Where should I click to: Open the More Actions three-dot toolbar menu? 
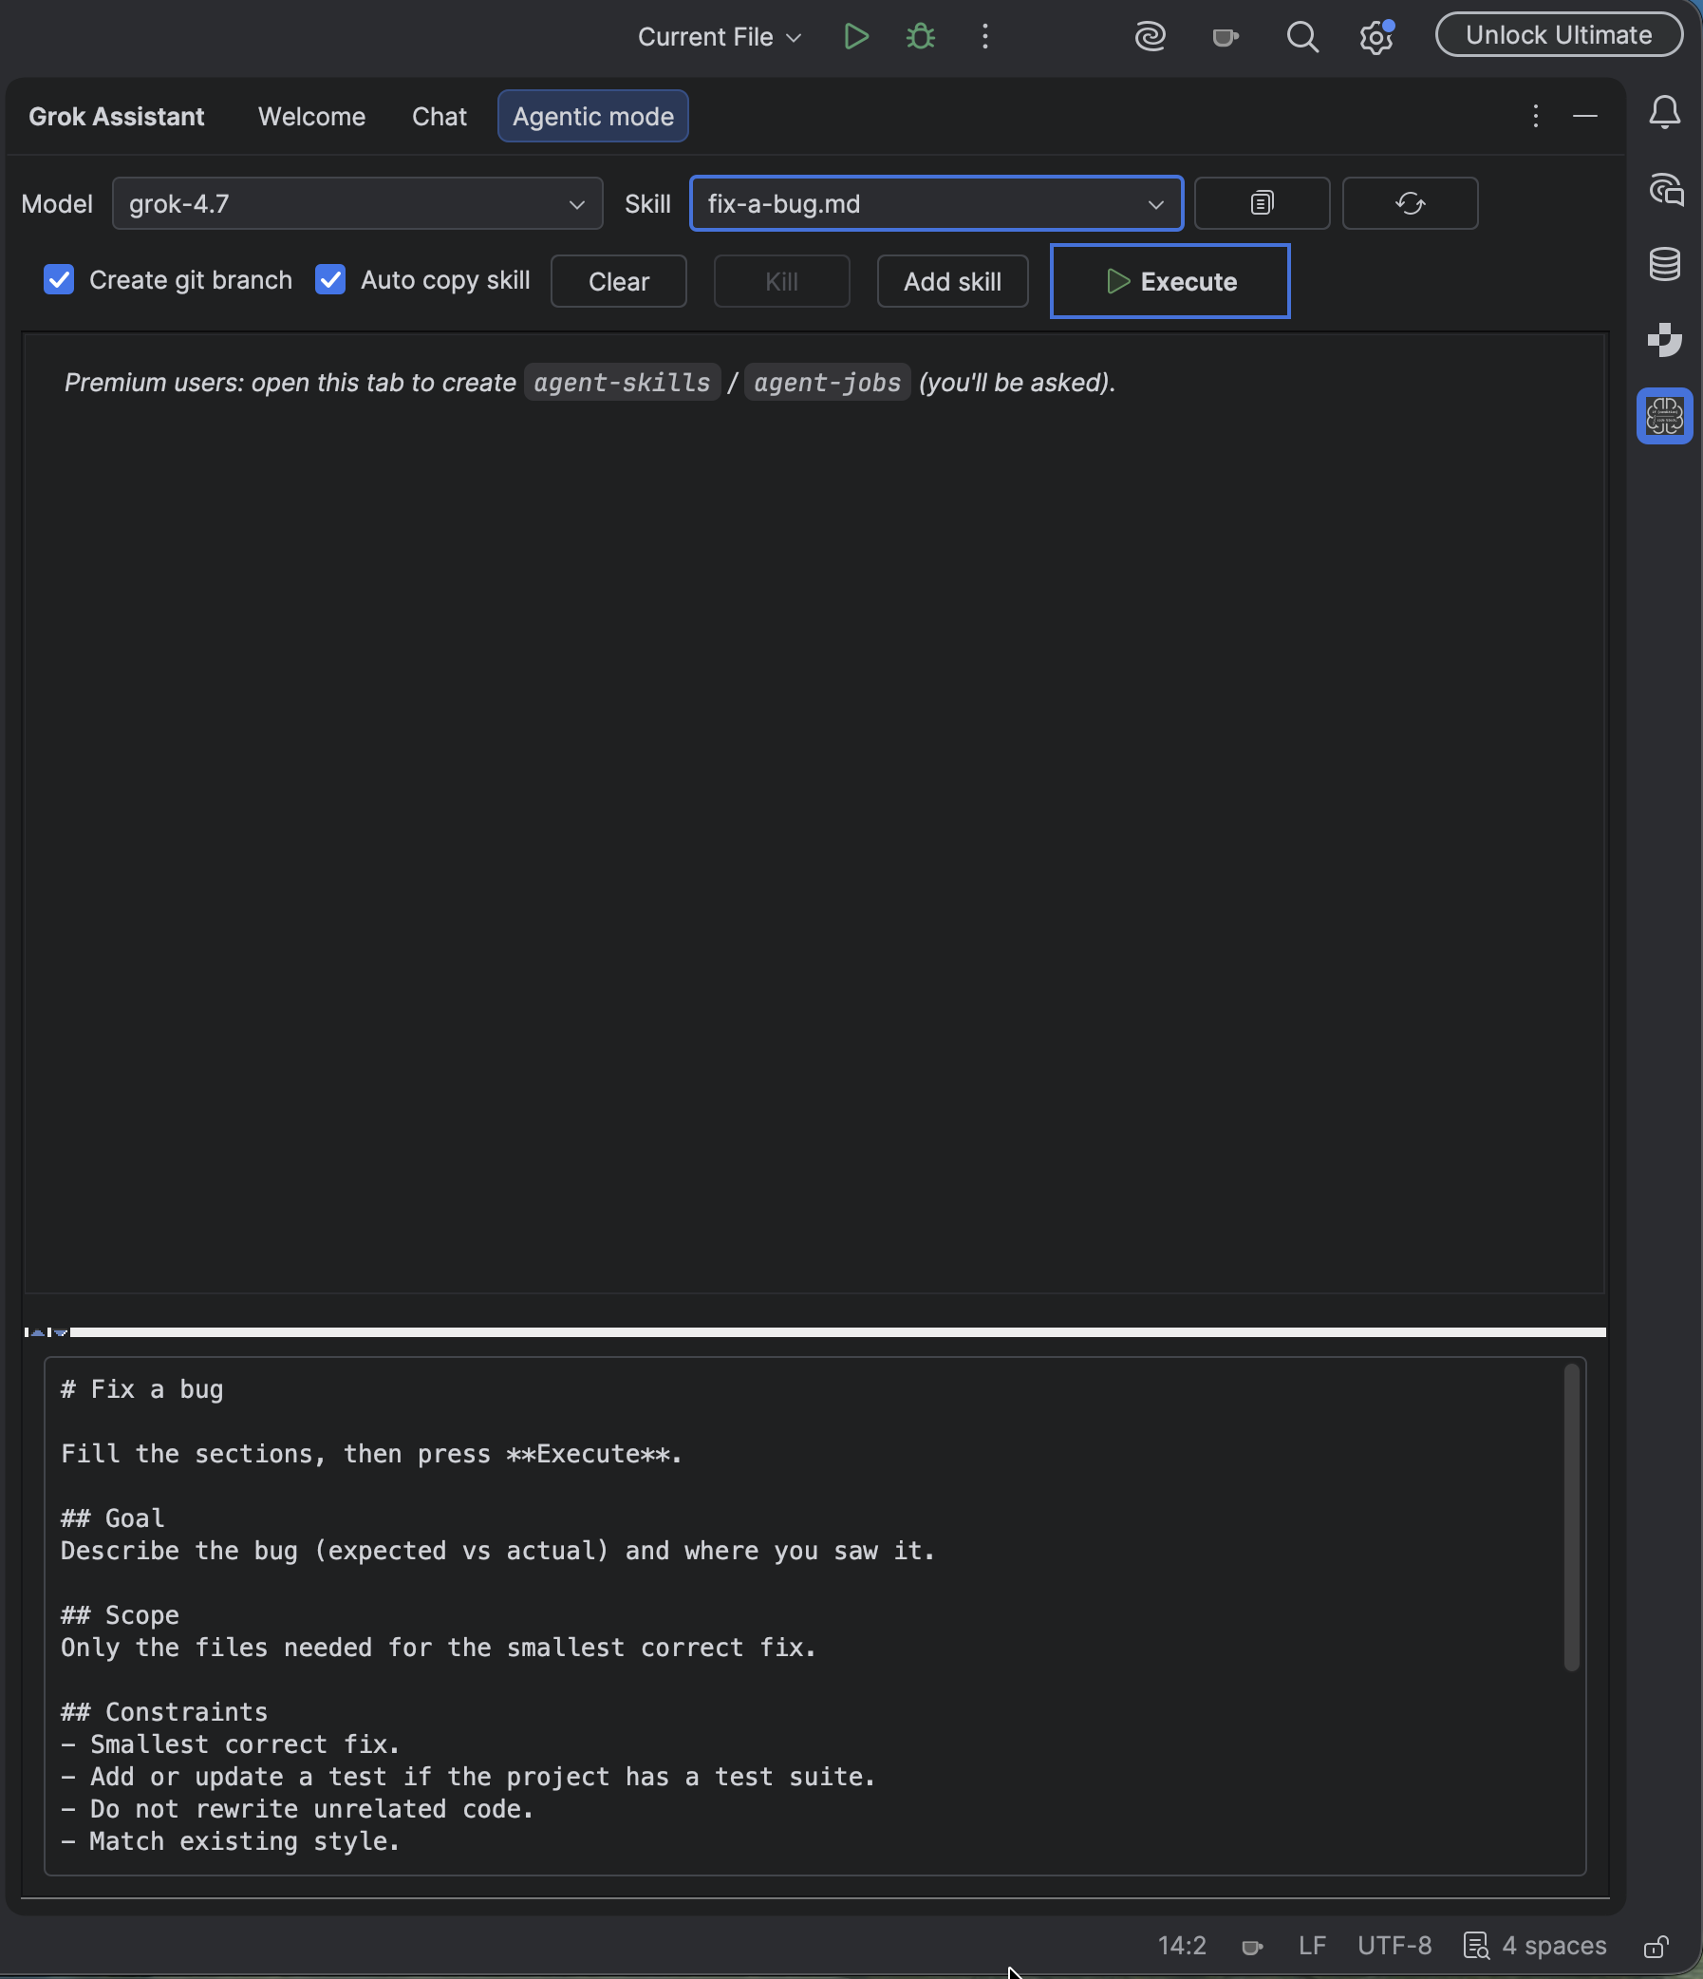pos(985,36)
